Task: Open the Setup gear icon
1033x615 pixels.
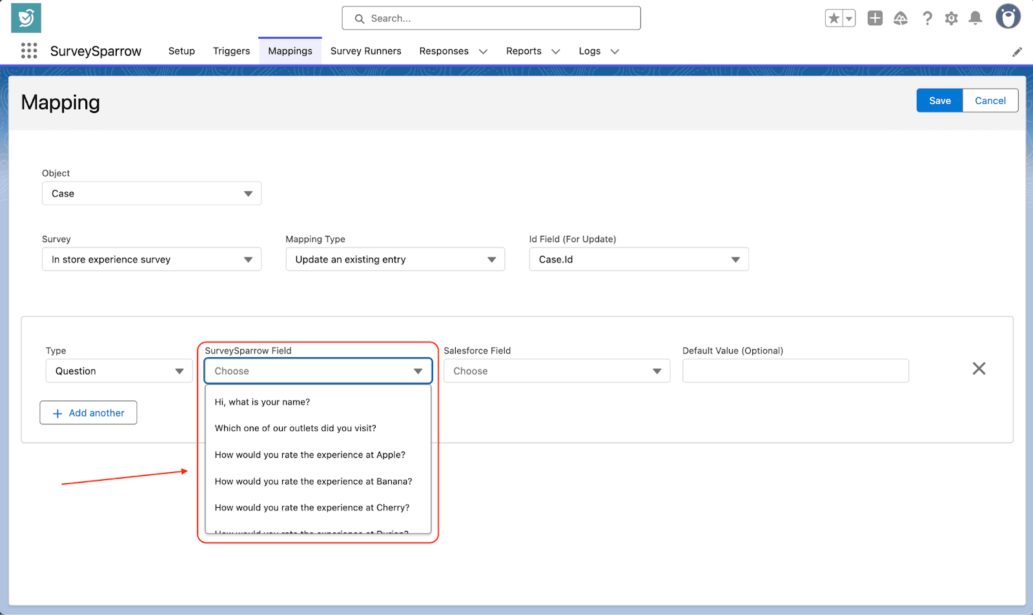Action: click(951, 18)
